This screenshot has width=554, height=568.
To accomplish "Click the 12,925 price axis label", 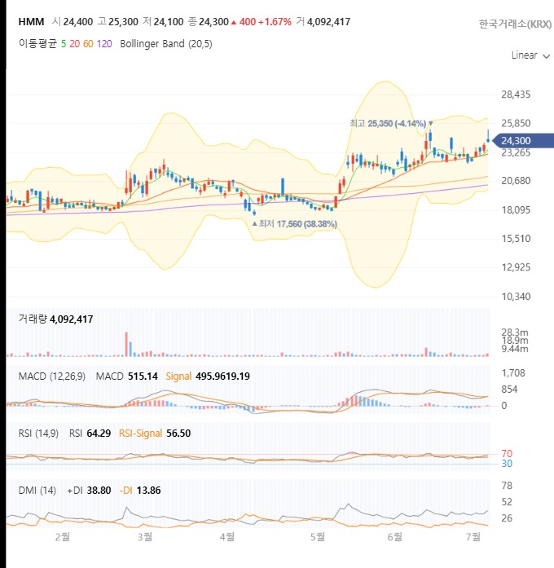I will point(516,267).
